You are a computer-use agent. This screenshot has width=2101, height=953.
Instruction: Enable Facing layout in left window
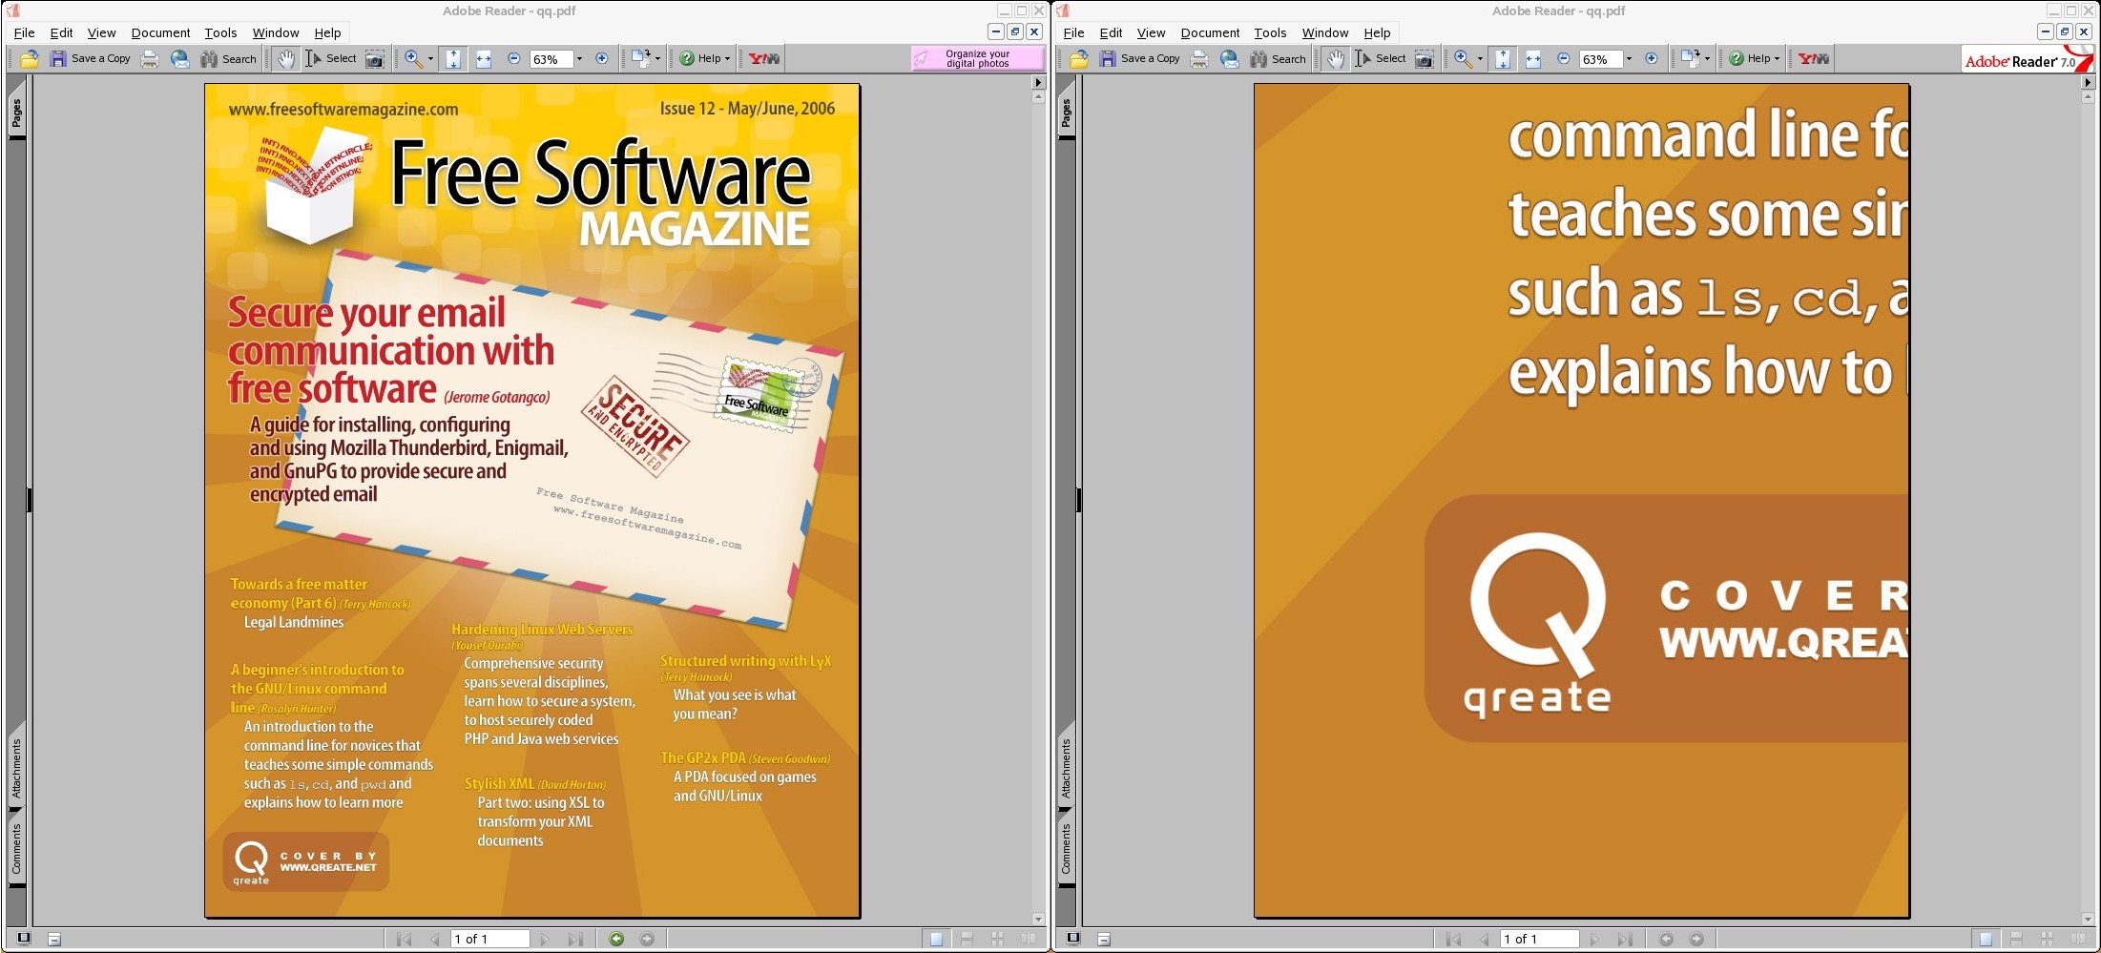click(1028, 940)
